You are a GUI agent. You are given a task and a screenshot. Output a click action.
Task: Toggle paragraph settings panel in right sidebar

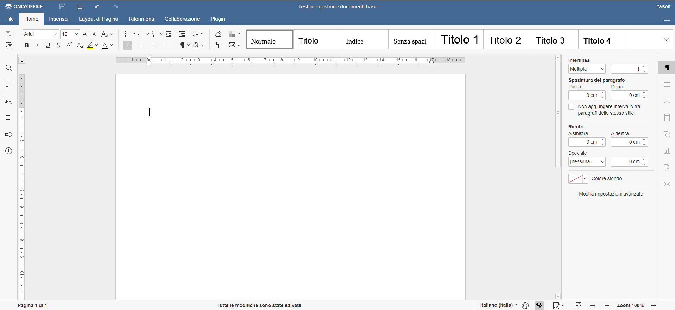coord(667,68)
